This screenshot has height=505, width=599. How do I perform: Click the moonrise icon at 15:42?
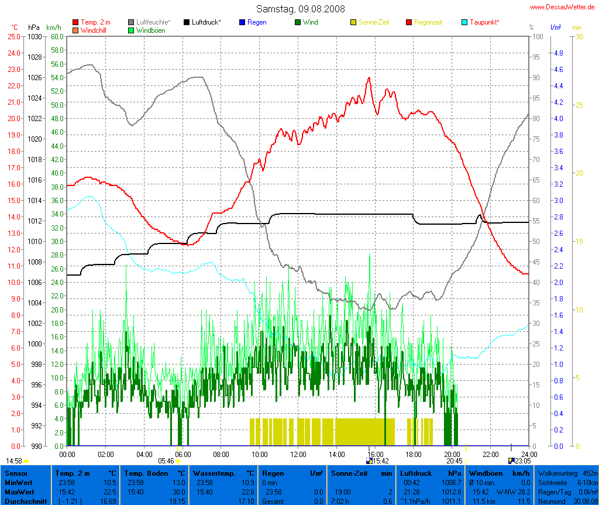tap(369, 461)
